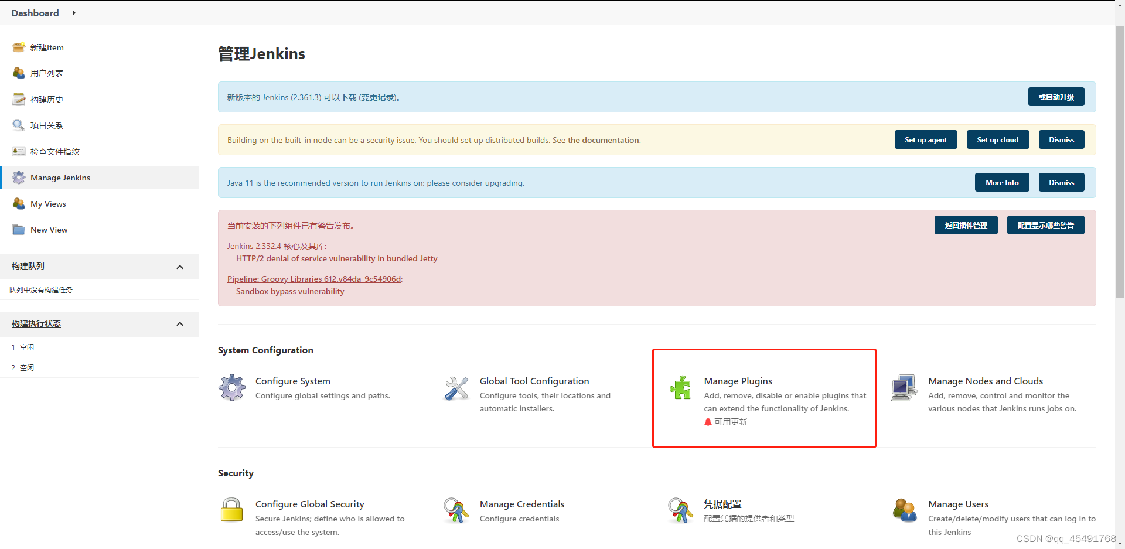Click the 可用更新 text under Manage Plugins

coord(731,422)
